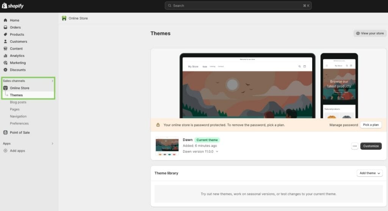Click the Customize button for Dawn theme
The width and height of the screenshot is (388, 211).
tap(371, 146)
